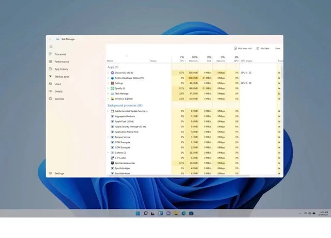Open the taskbar clock and date
Screen dimensions: 331x238
(324, 214)
